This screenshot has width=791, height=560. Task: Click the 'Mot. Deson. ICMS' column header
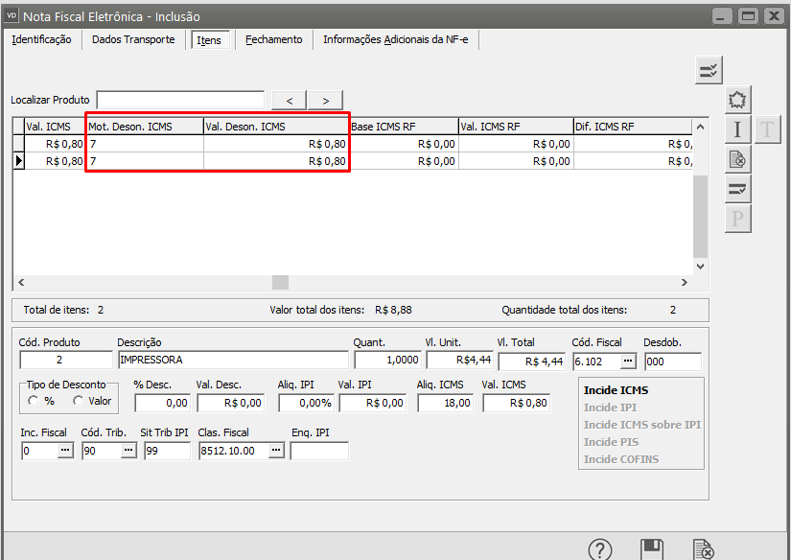point(146,127)
